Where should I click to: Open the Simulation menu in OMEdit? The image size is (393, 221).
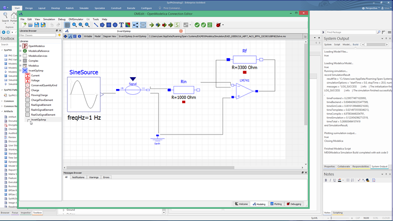tap(49, 19)
